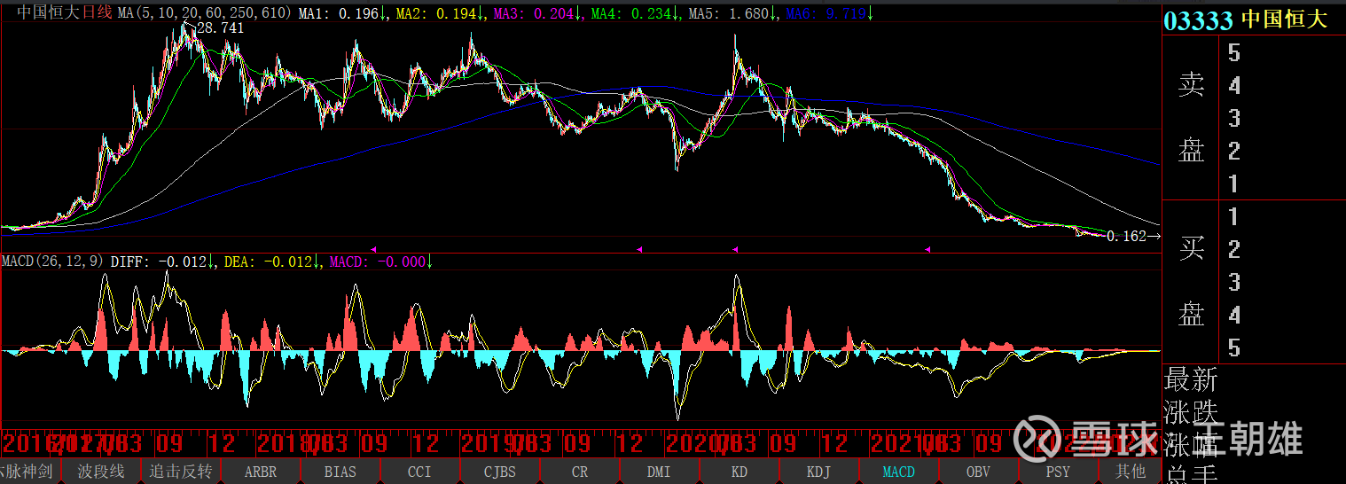Show the DMI indicator tab
1346x484 pixels.
pos(660,472)
